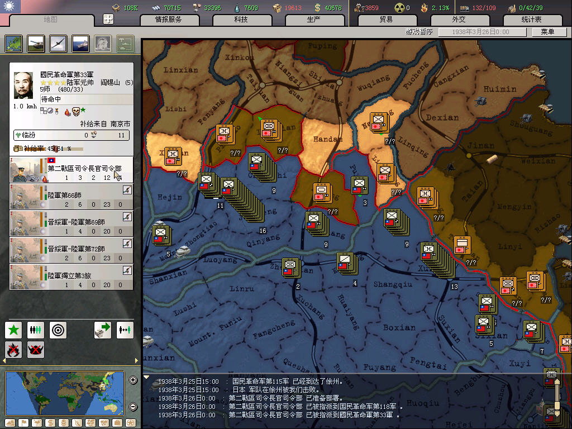Select the naval units warship icon
The width and height of the screenshot is (572, 429).
(80, 44)
